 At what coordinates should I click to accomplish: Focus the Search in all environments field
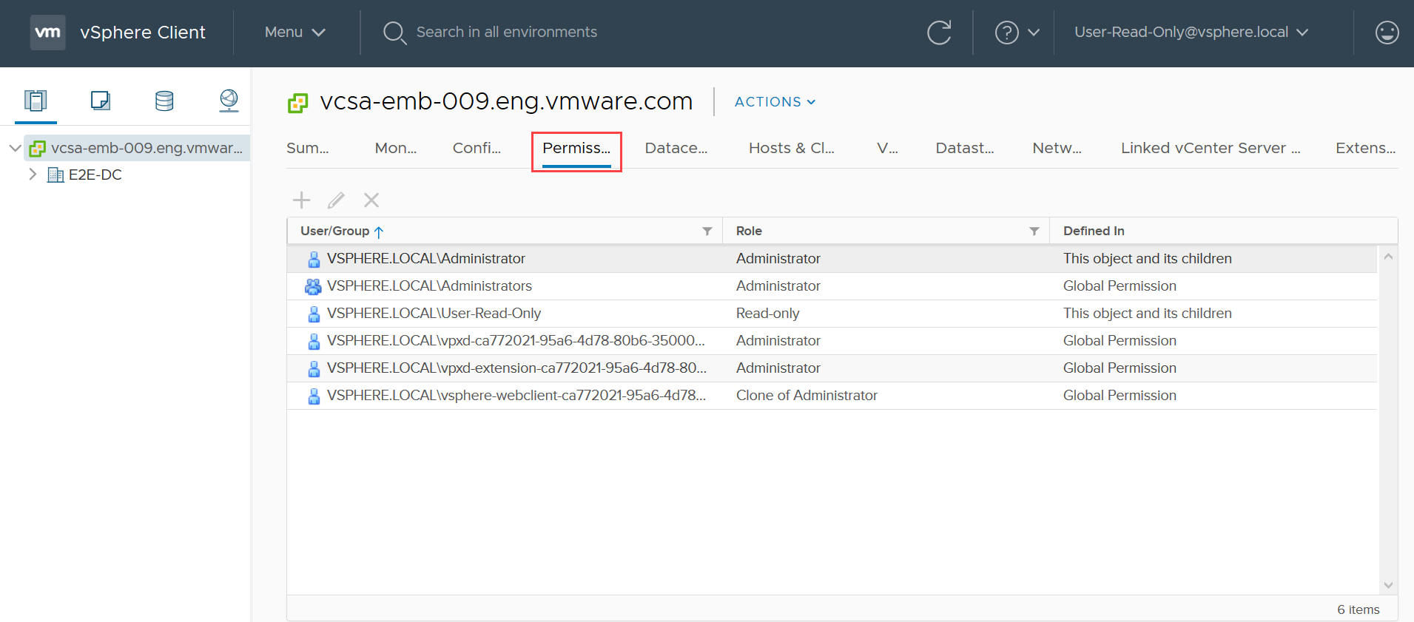click(506, 33)
